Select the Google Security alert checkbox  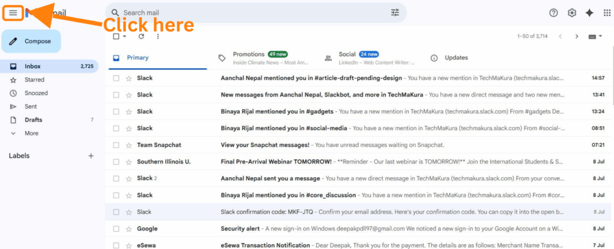[x=116, y=229]
